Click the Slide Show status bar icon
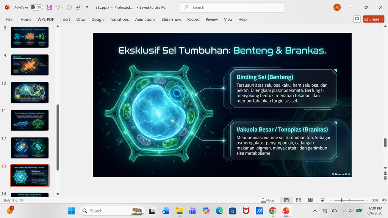Screen dimensions: 388x218 [x=322, y=200]
